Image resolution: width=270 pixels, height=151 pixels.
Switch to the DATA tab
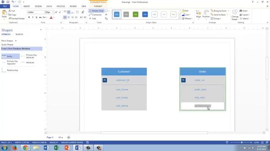tap(49, 6)
